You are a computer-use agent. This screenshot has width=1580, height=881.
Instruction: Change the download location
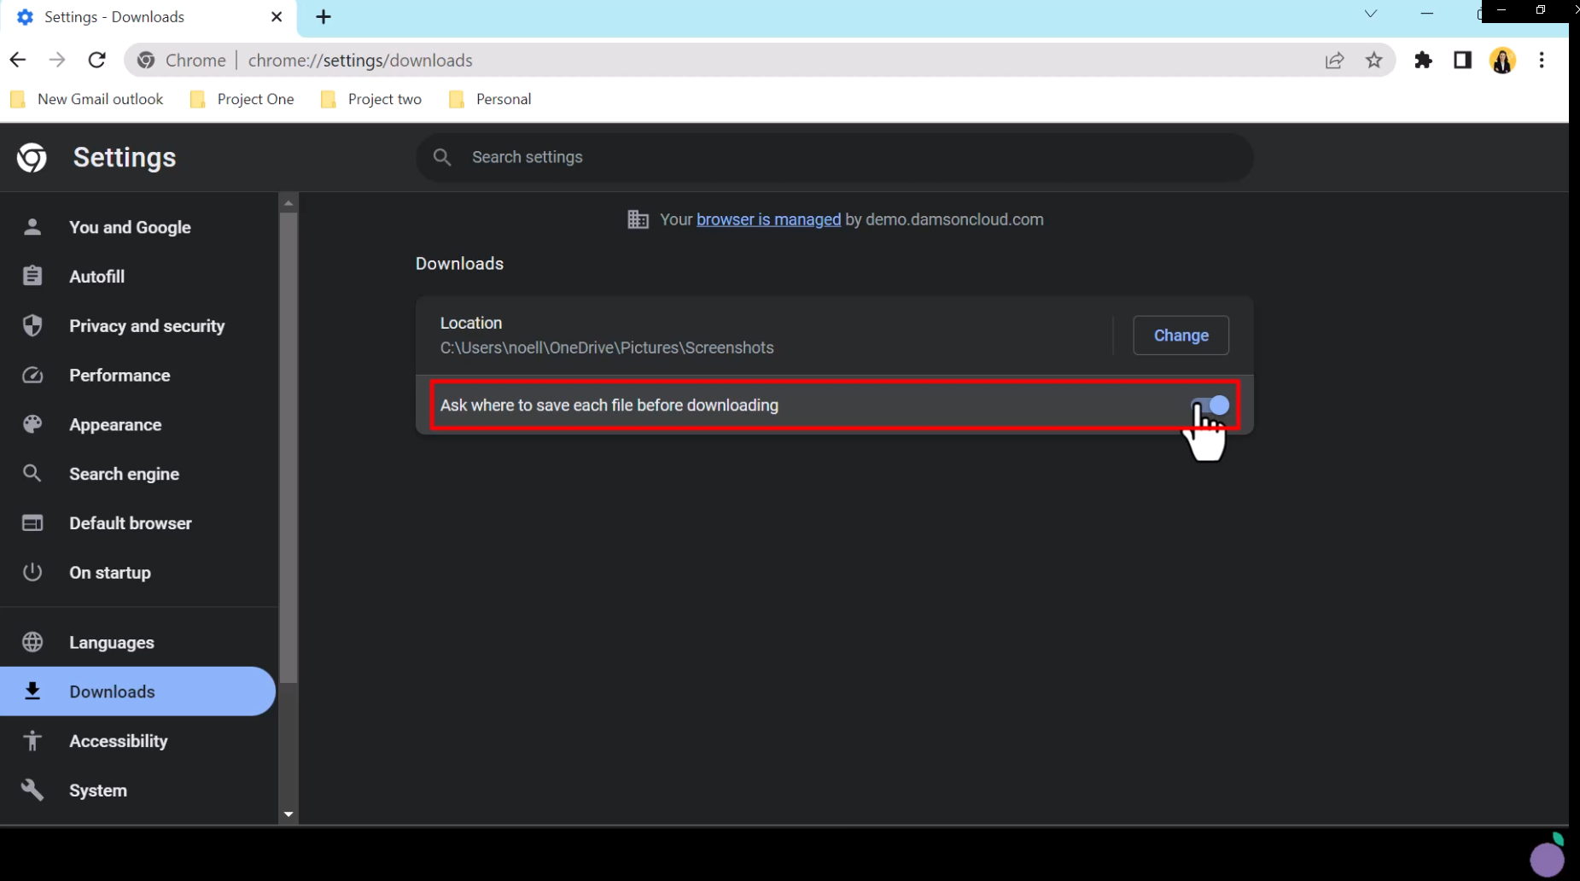[1181, 335]
